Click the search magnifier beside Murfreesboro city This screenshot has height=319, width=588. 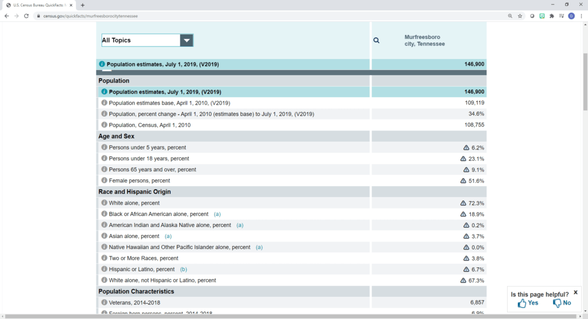pos(376,40)
